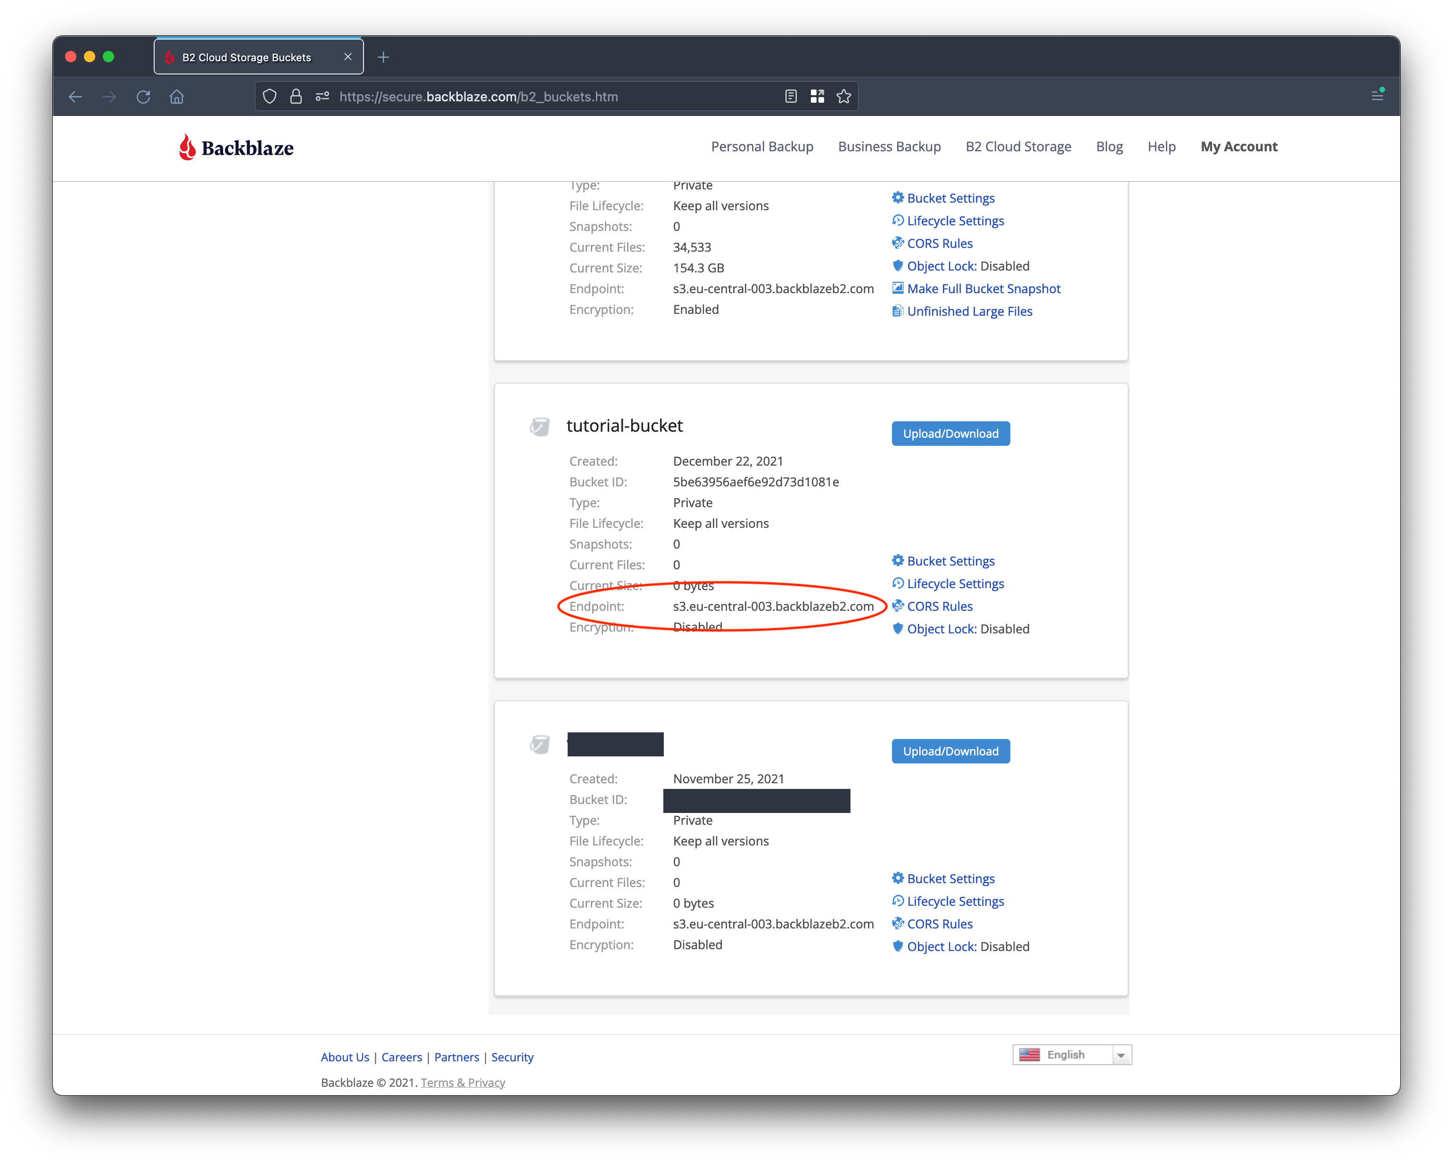Open the English language dropdown

pyautogui.click(x=1065, y=1055)
